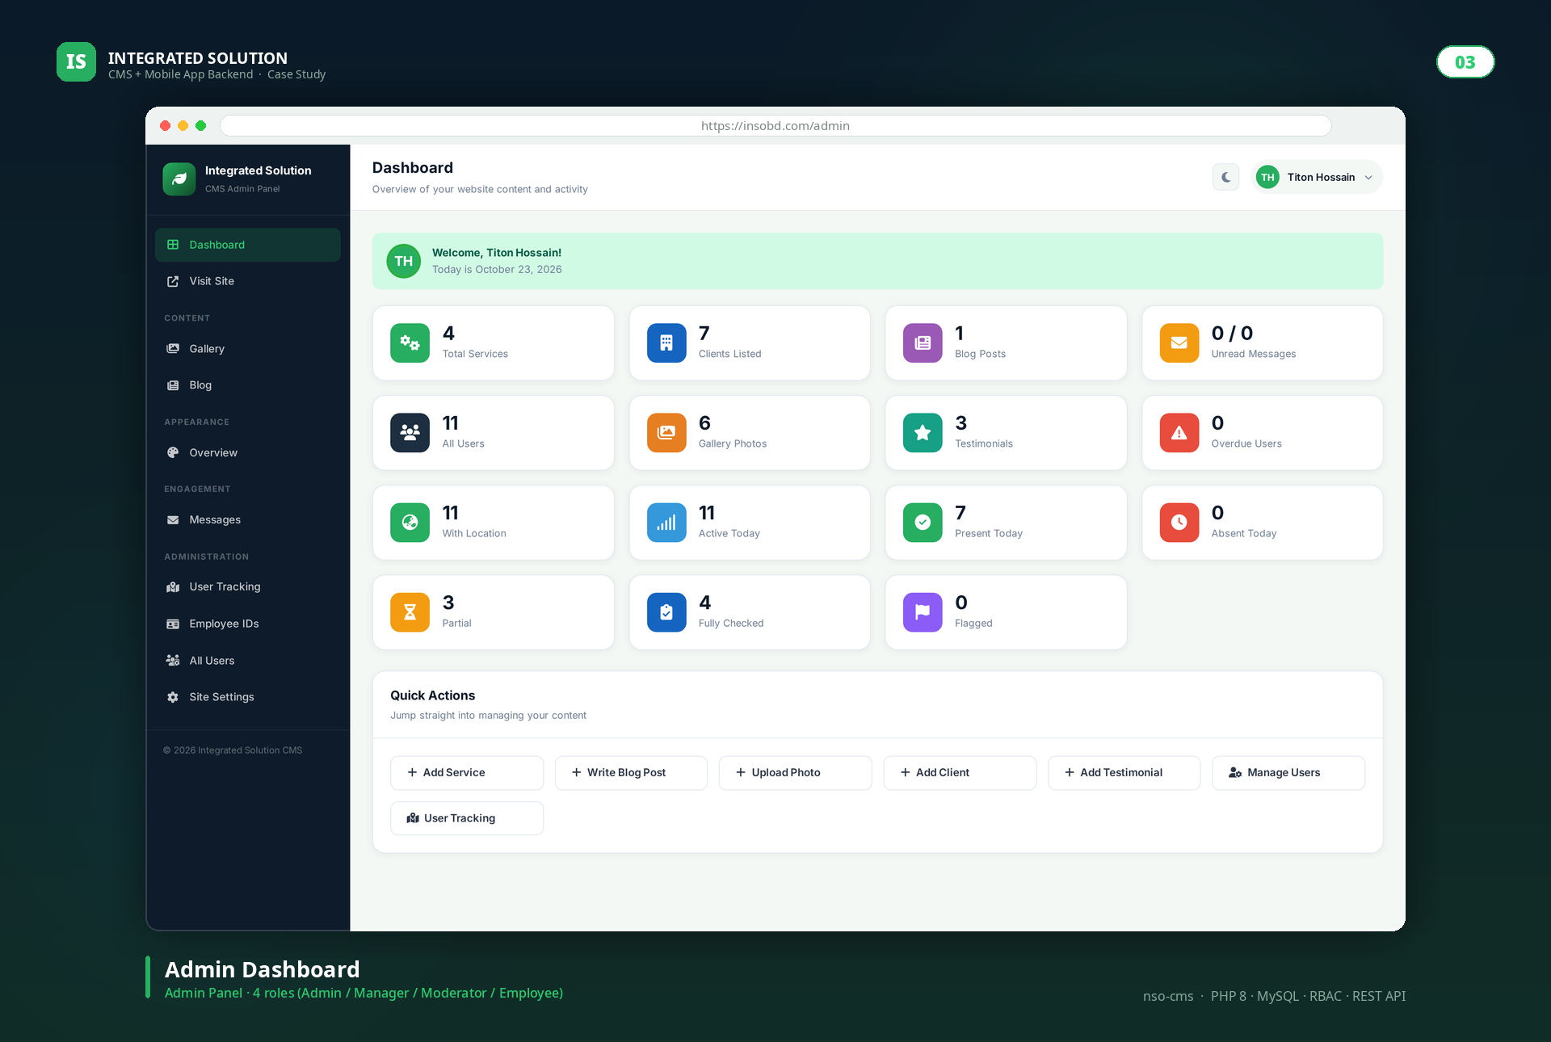
Task: Click the Clients Listed building icon
Action: (x=666, y=343)
